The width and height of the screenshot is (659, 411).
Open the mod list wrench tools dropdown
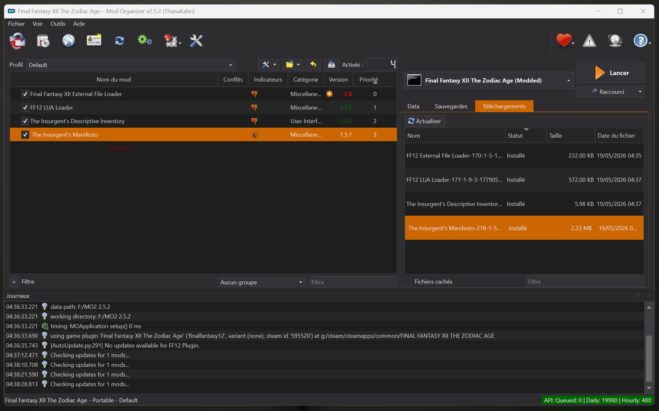pos(269,64)
